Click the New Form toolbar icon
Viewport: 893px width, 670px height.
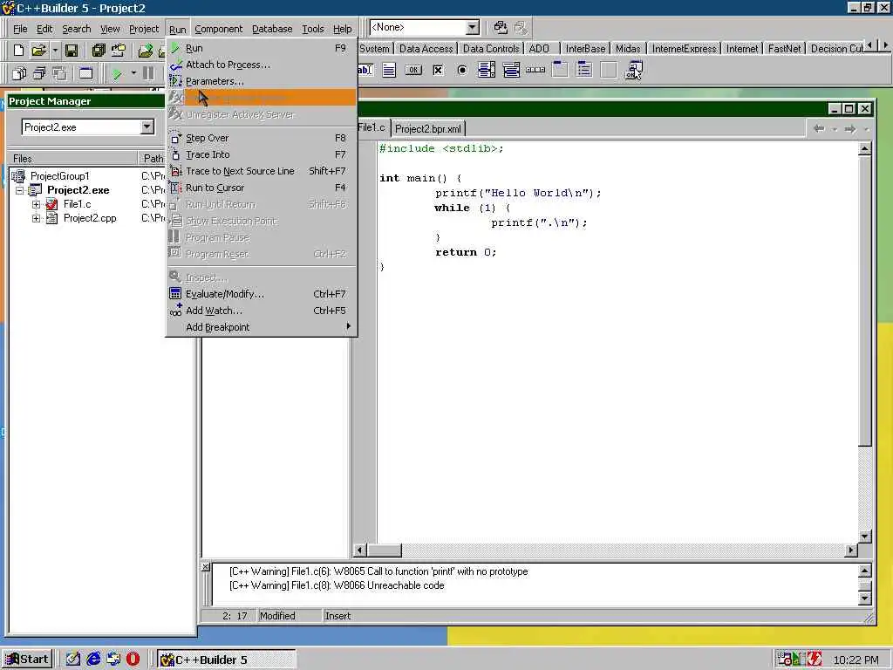pyautogui.click(x=86, y=73)
